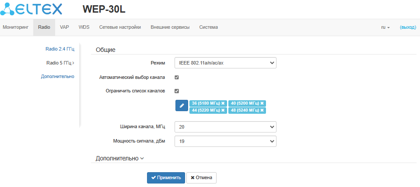Open Radio 2.4 ГГц settings link
This screenshot has height=187, width=420.
tap(60, 49)
